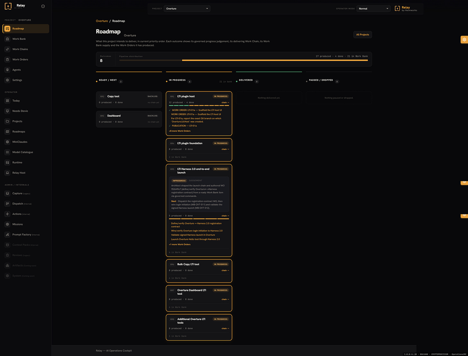The height and width of the screenshot is (356, 468).
Task: Click the topmost orange gear tab on right edge
Action: (464, 39)
